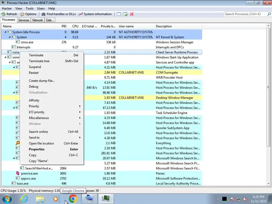Open the I/O priority submenu
Viewport: 272px width, 204px height.
tap(52, 112)
